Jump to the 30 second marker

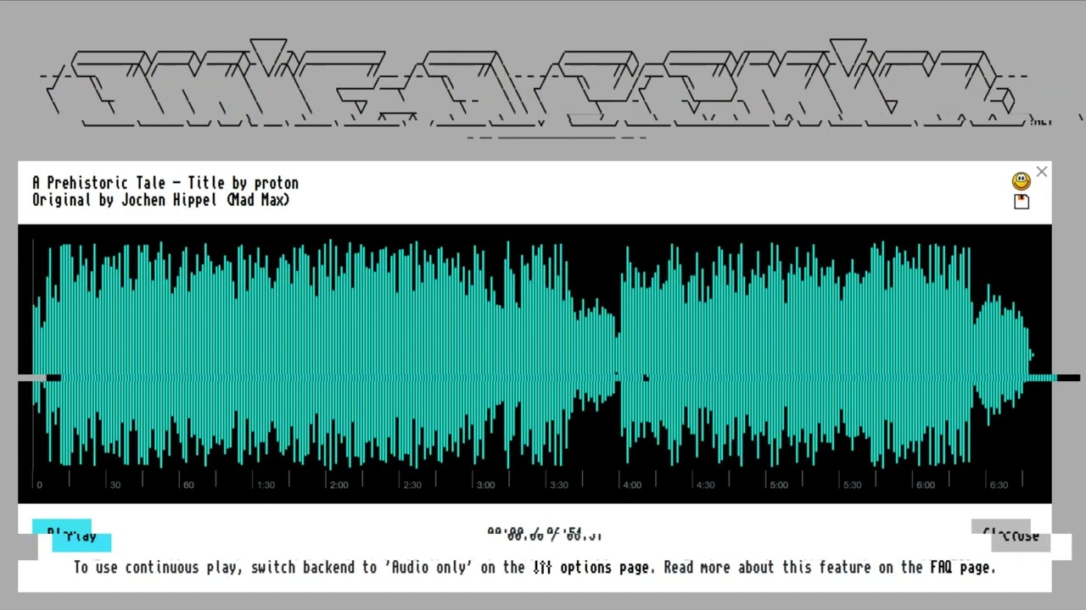(115, 485)
